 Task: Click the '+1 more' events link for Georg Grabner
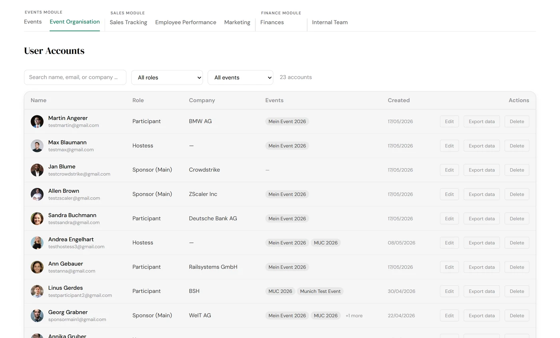(354, 316)
